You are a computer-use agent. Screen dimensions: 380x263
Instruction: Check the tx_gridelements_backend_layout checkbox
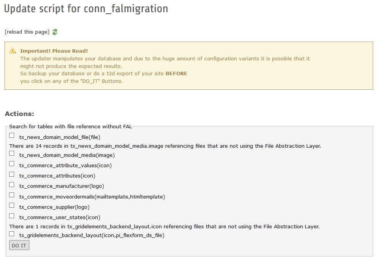pos(12,234)
